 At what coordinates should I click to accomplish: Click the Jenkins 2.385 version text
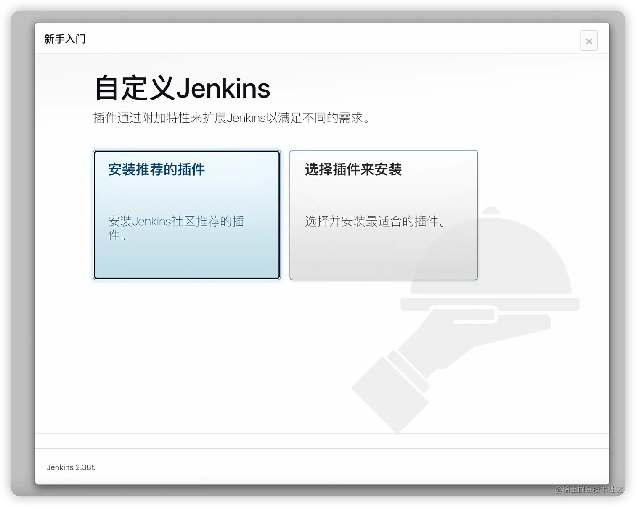71,467
